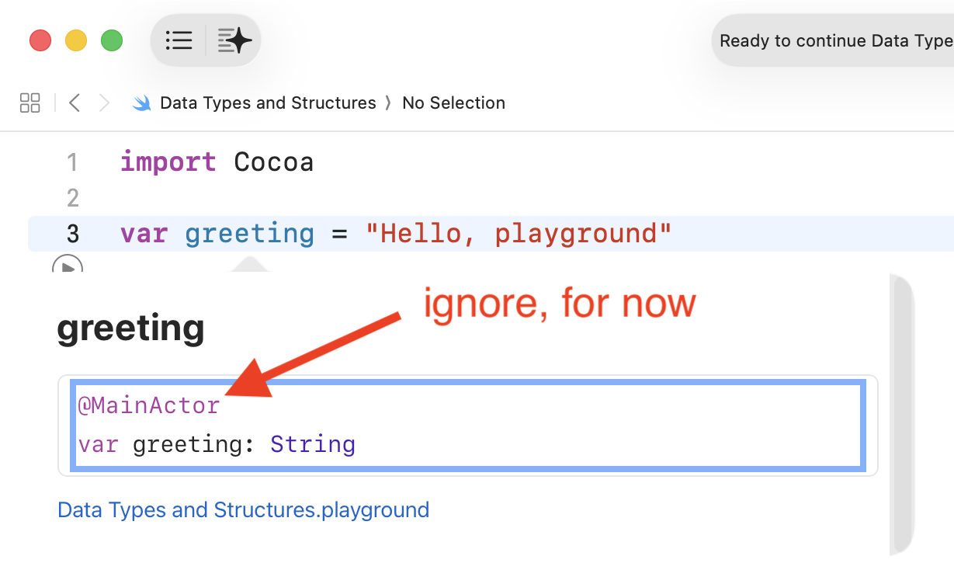Select the @MainActor attribute in popover

pos(149,405)
